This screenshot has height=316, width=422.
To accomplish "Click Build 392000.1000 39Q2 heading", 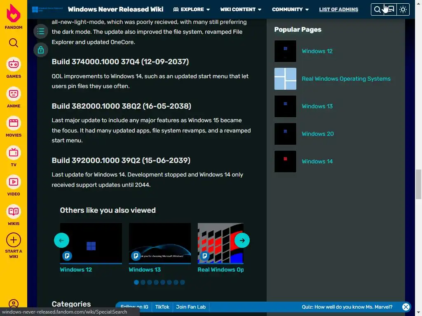I will (x=121, y=160).
